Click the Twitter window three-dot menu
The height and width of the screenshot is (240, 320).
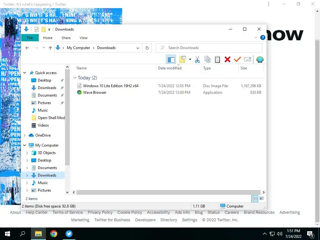pyautogui.click(x=268, y=4)
